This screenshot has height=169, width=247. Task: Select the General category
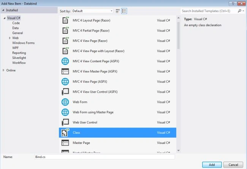pyautogui.click(x=17, y=33)
